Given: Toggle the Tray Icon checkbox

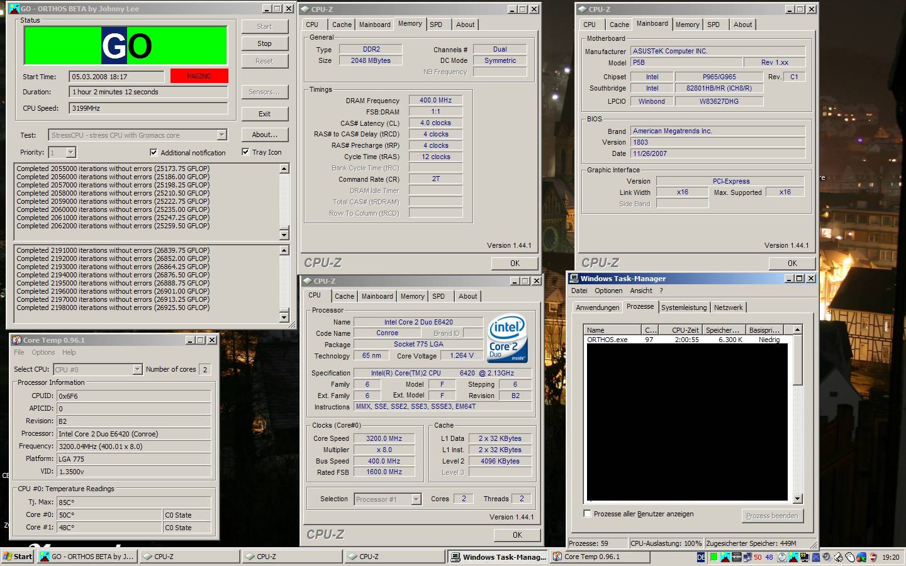Looking at the screenshot, I should click(x=245, y=152).
